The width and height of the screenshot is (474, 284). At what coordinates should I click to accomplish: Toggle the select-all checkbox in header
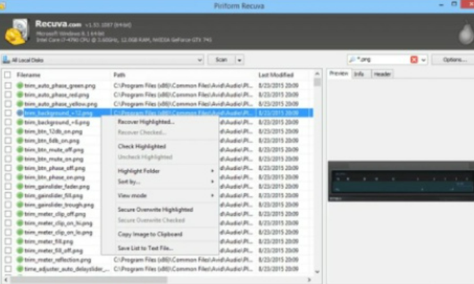point(8,74)
